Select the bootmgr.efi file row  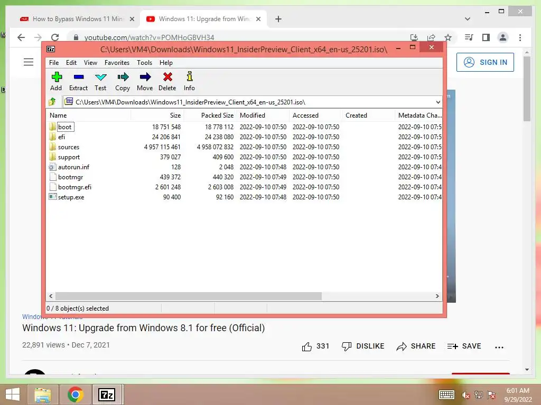(244, 187)
